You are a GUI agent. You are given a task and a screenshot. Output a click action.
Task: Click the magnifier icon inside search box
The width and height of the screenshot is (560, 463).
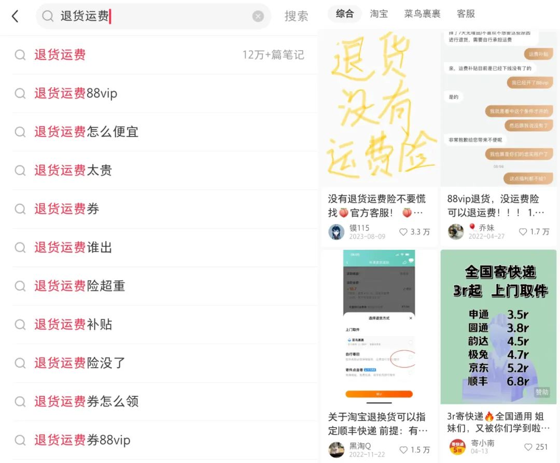pyautogui.click(x=48, y=16)
